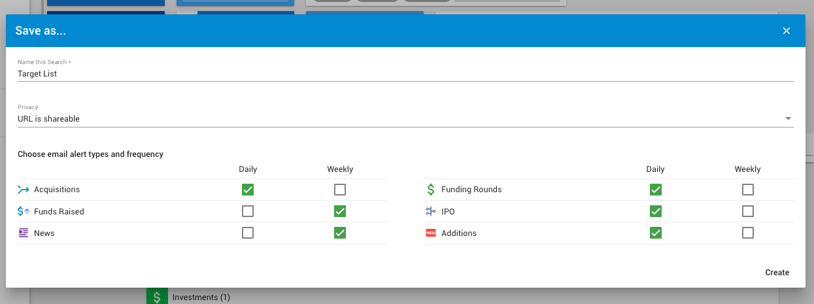The image size is (814, 304).
Task: Click the IPO label
Action: pyautogui.click(x=448, y=212)
